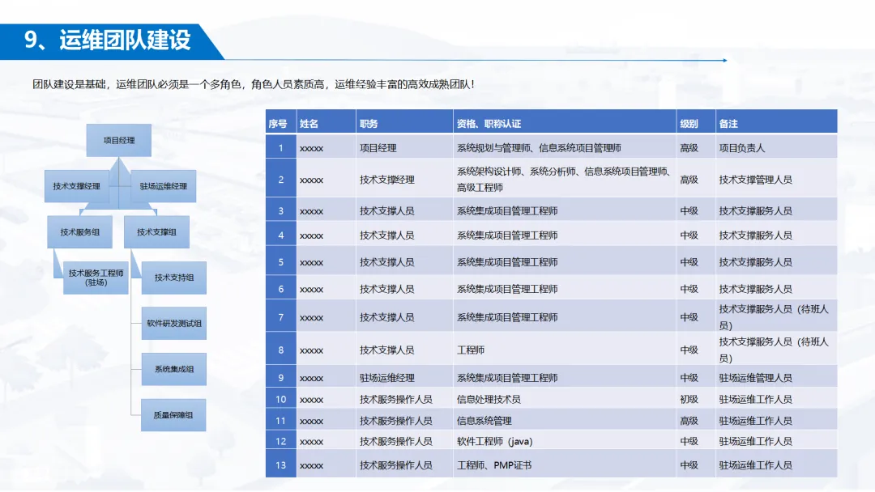This screenshot has height=492, width=875.
Task: Select the 软件研发测试组 chart box
Action: (x=174, y=323)
